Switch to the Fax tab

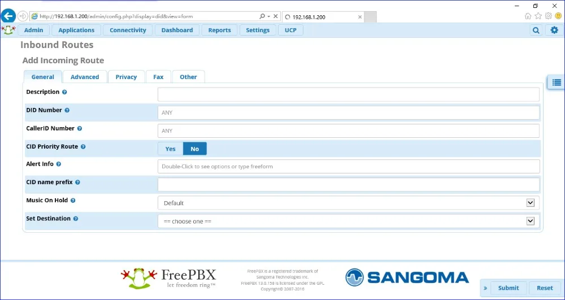pyautogui.click(x=158, y=77)
